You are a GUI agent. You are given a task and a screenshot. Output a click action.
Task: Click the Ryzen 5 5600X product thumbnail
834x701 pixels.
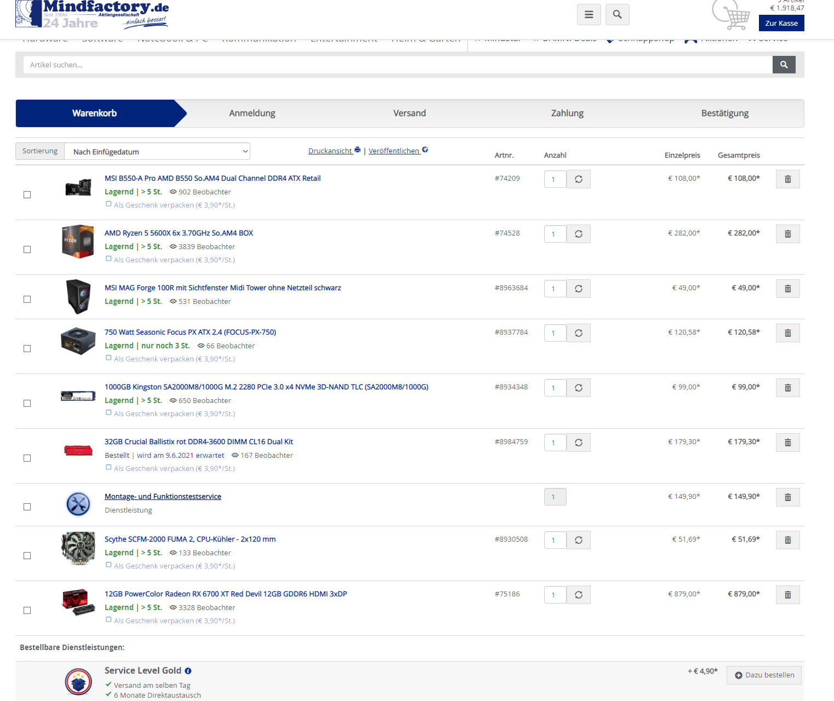click(78, 241)
